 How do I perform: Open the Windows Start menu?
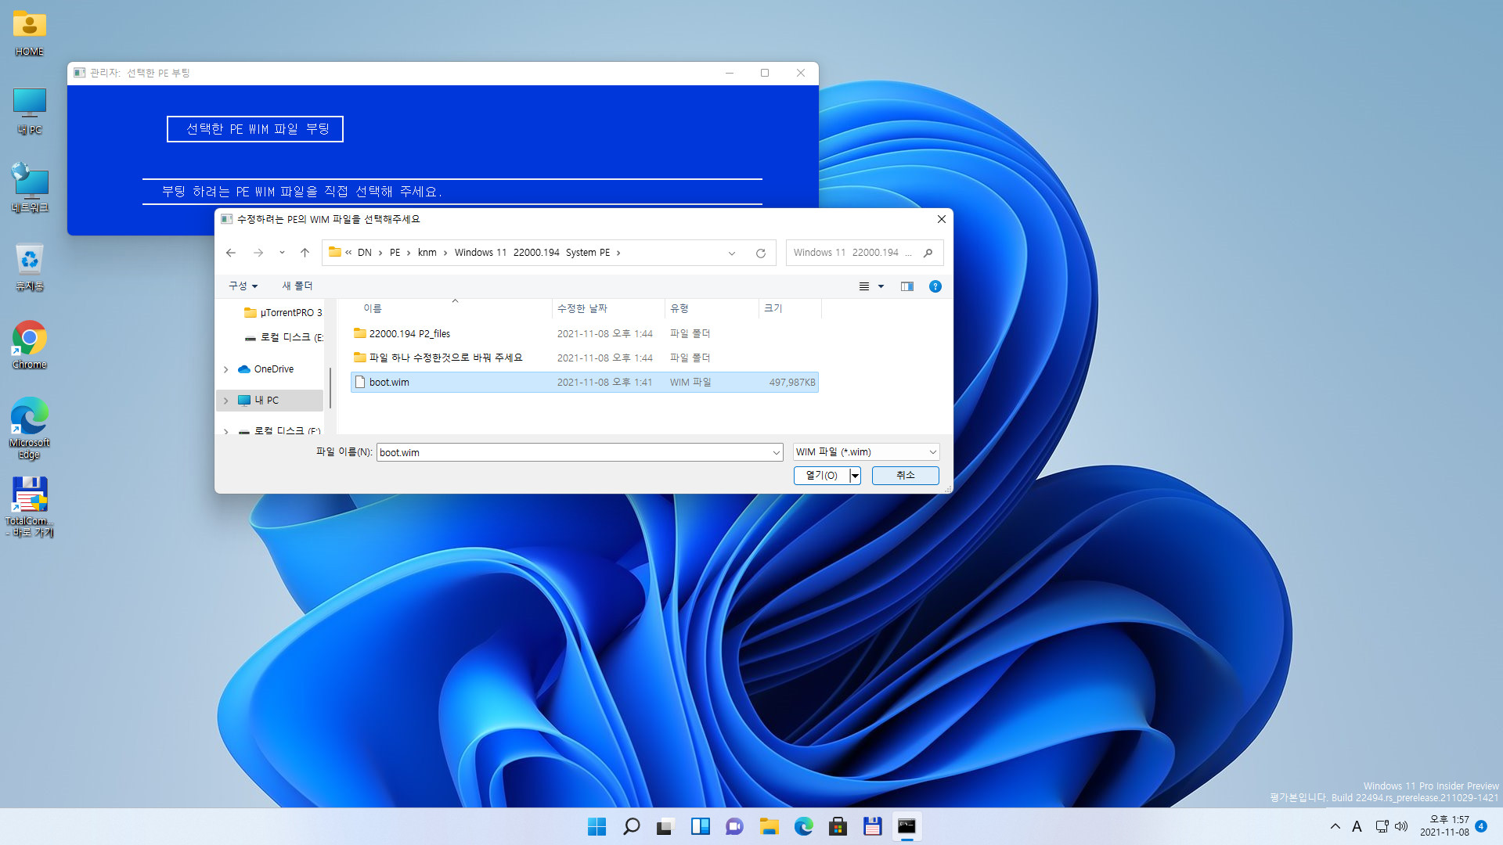[597, 827]
